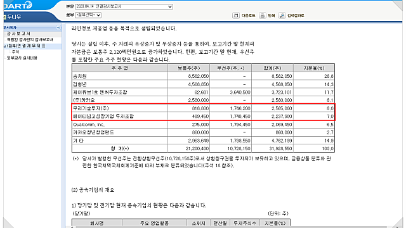
Task: Click common shares value 82,601
Action: [202, 92]
